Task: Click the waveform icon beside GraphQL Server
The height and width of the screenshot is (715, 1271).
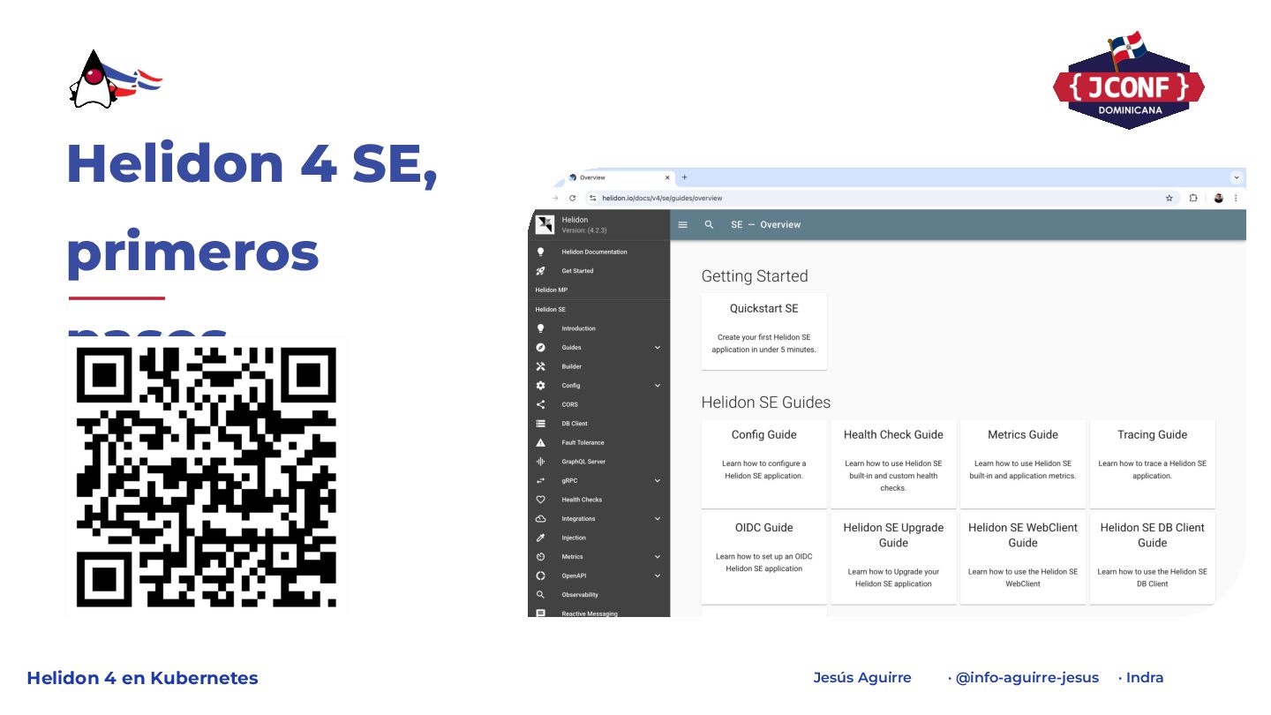Action: pyautogui.click(x=541, y=462)
